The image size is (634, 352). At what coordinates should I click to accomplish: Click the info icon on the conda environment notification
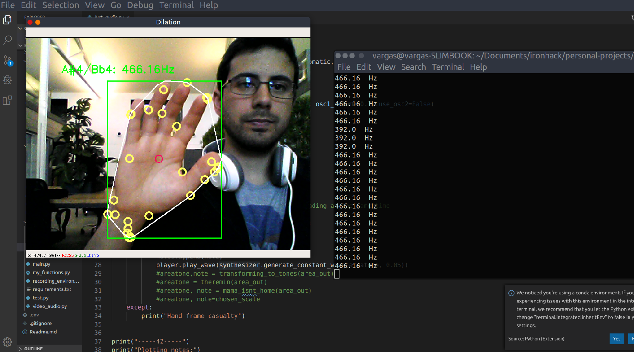click(x=511, y=293)
